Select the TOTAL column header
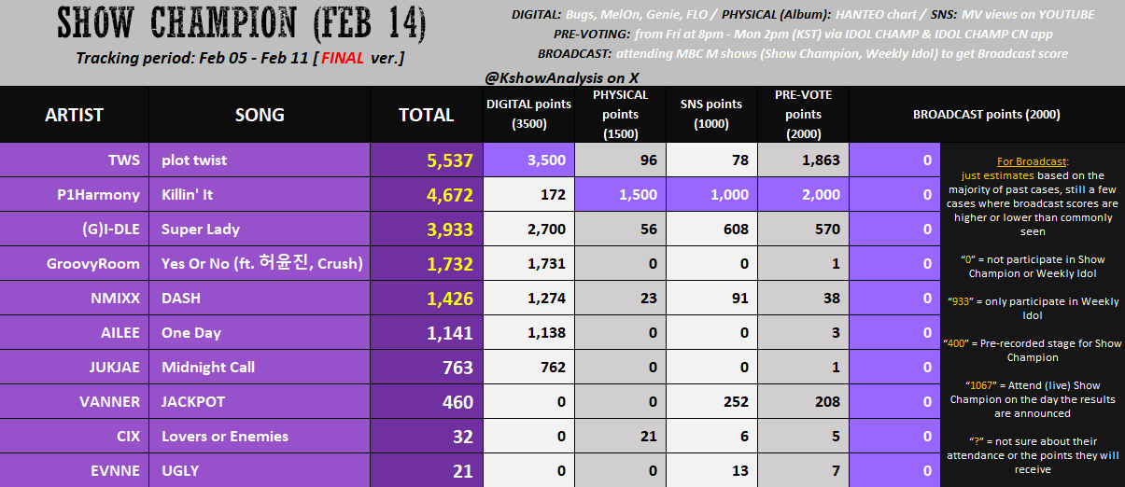The width and height of the screenshot is (1125, 487). click(426, 115)
